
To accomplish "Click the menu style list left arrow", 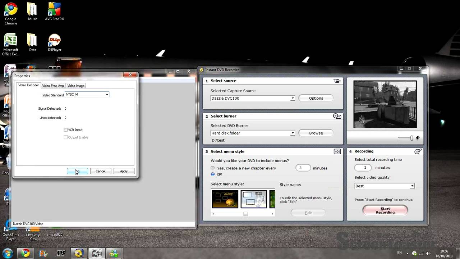I will click(213, 214).
